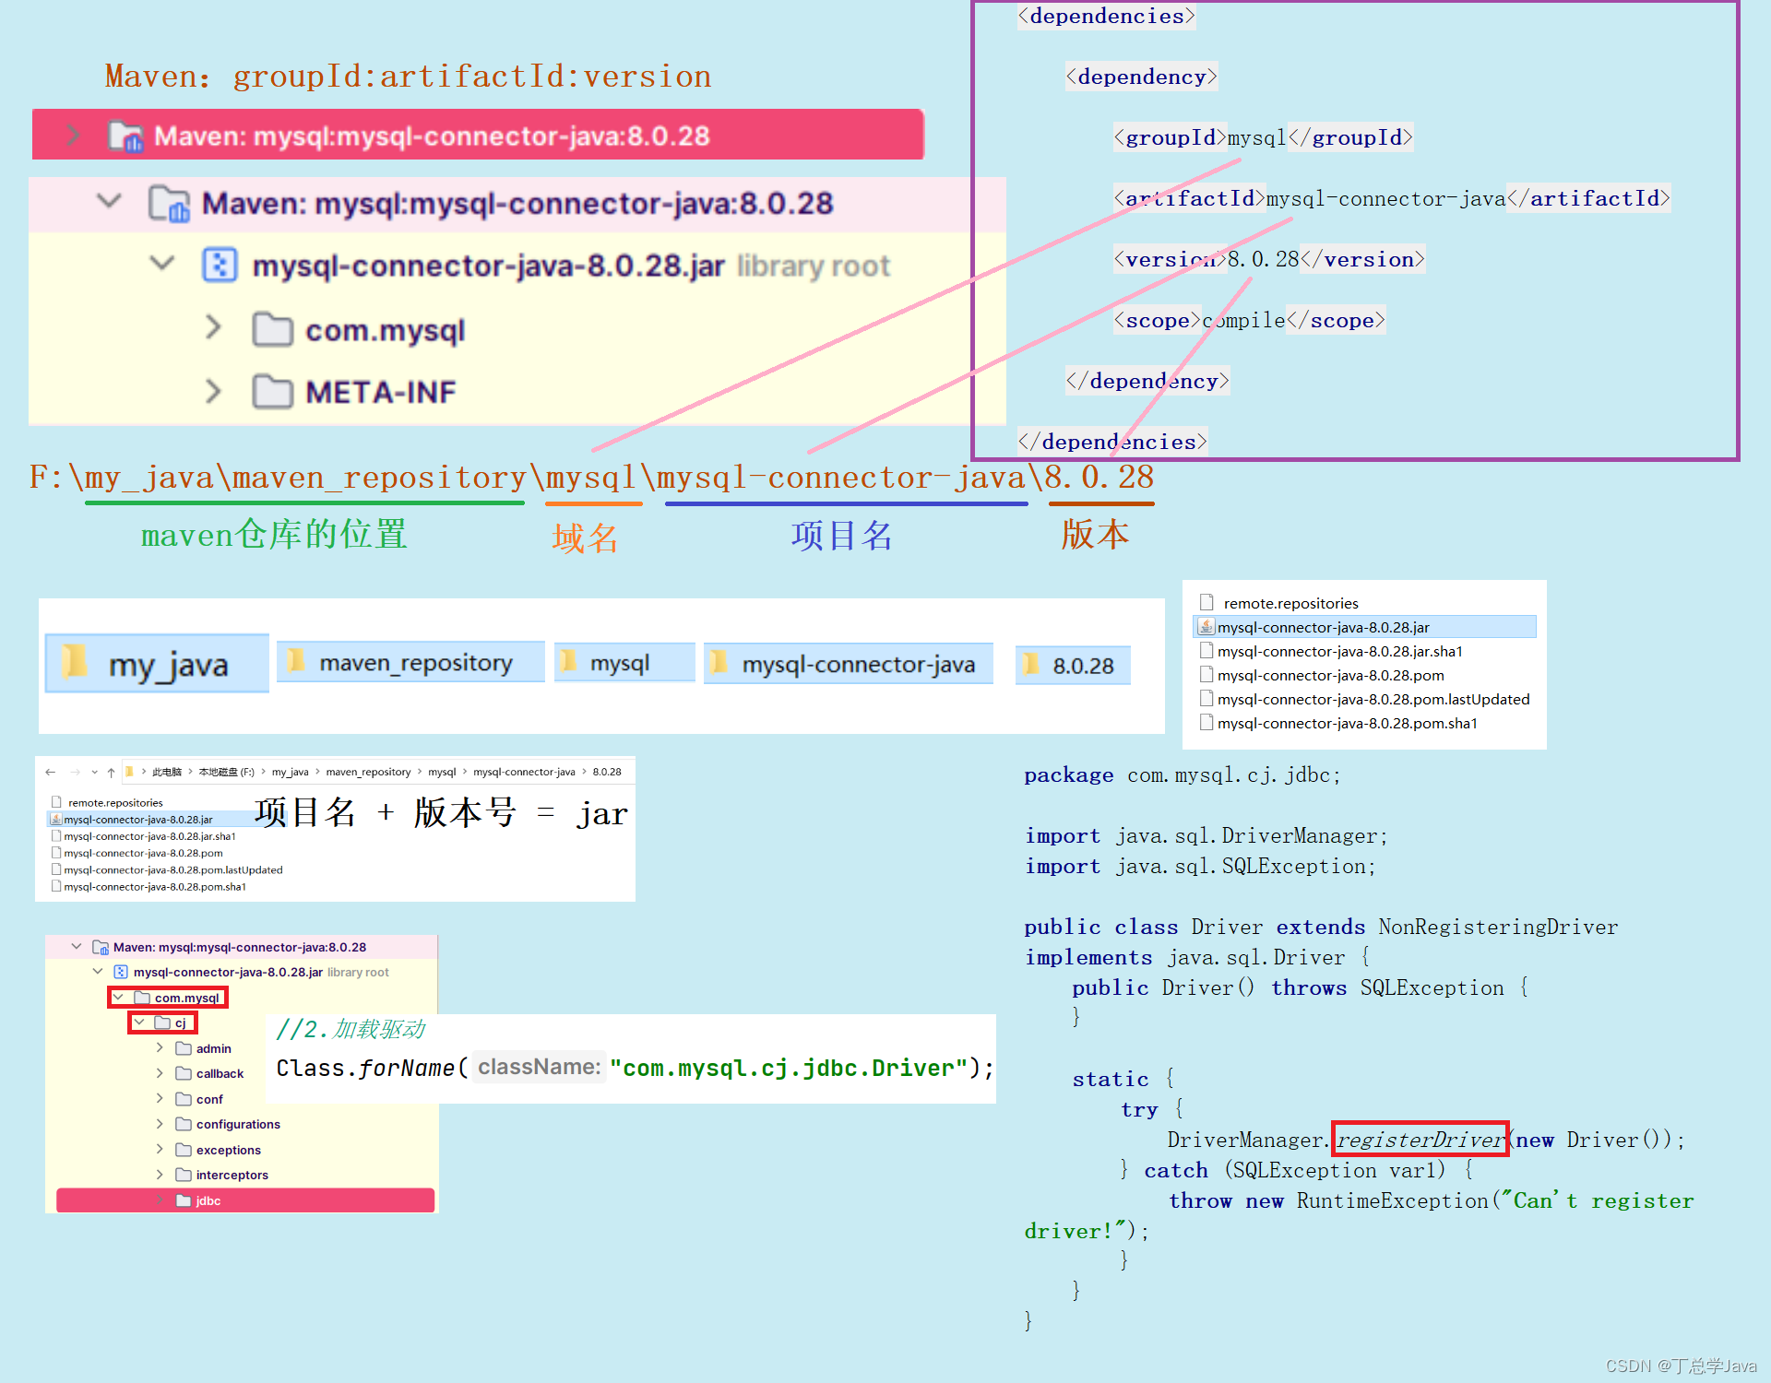Screen dimensions: 1771x1383
Task: Expand the large META-INF folder node
Action: point(213,392)
